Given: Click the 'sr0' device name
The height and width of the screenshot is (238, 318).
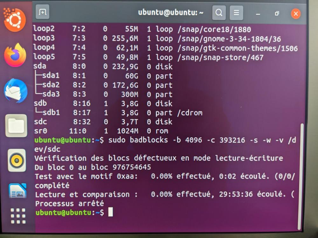Looking at the screenshot, I should (x=41, y=131).
